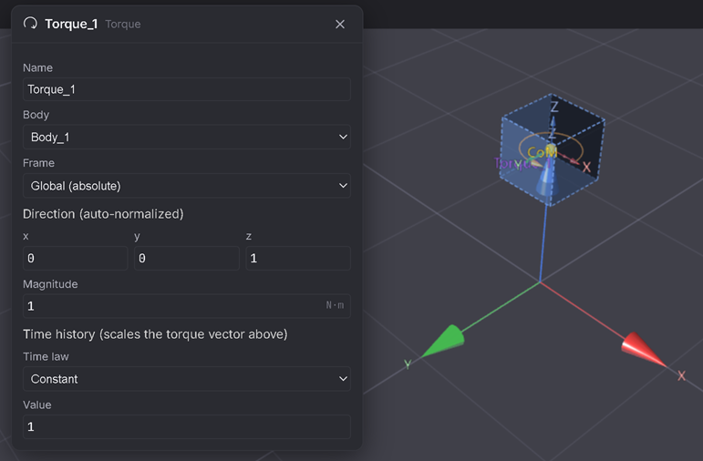Click the red X label at axis end
The image size is (703, 461).
tap(681, 375)
